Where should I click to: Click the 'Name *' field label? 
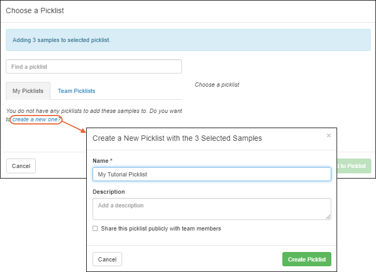(103, 160)
